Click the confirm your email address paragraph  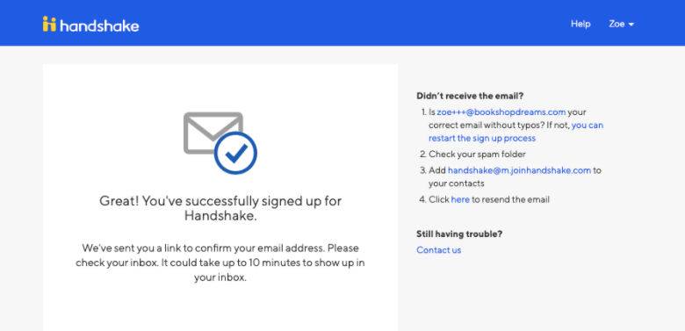pyautogui.click(x=220, y=263)
